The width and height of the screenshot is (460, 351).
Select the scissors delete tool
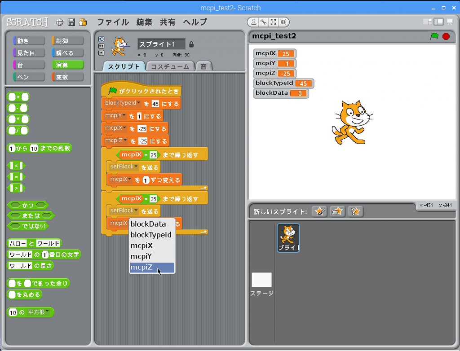tap(263, 22)
